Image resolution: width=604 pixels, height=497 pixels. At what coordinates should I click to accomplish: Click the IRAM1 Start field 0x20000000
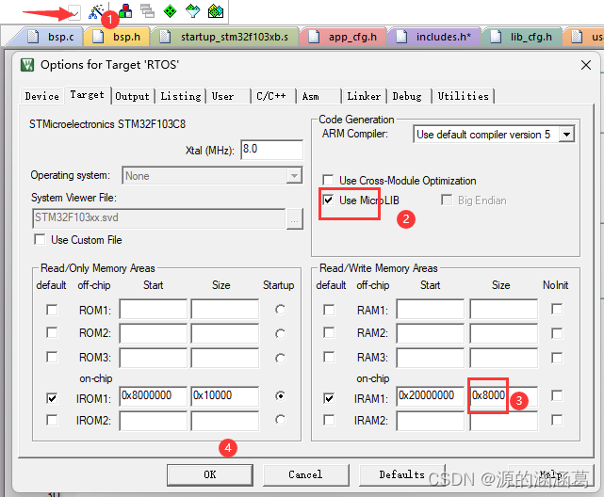[x=431, y=396]
